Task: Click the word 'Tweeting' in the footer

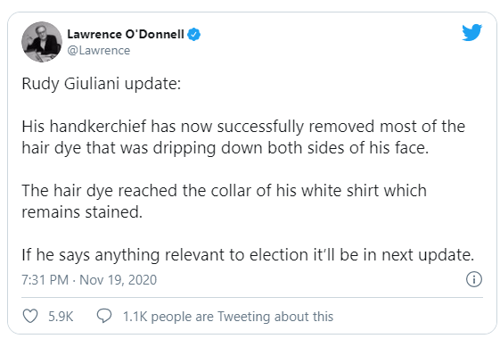Action: 244,317
